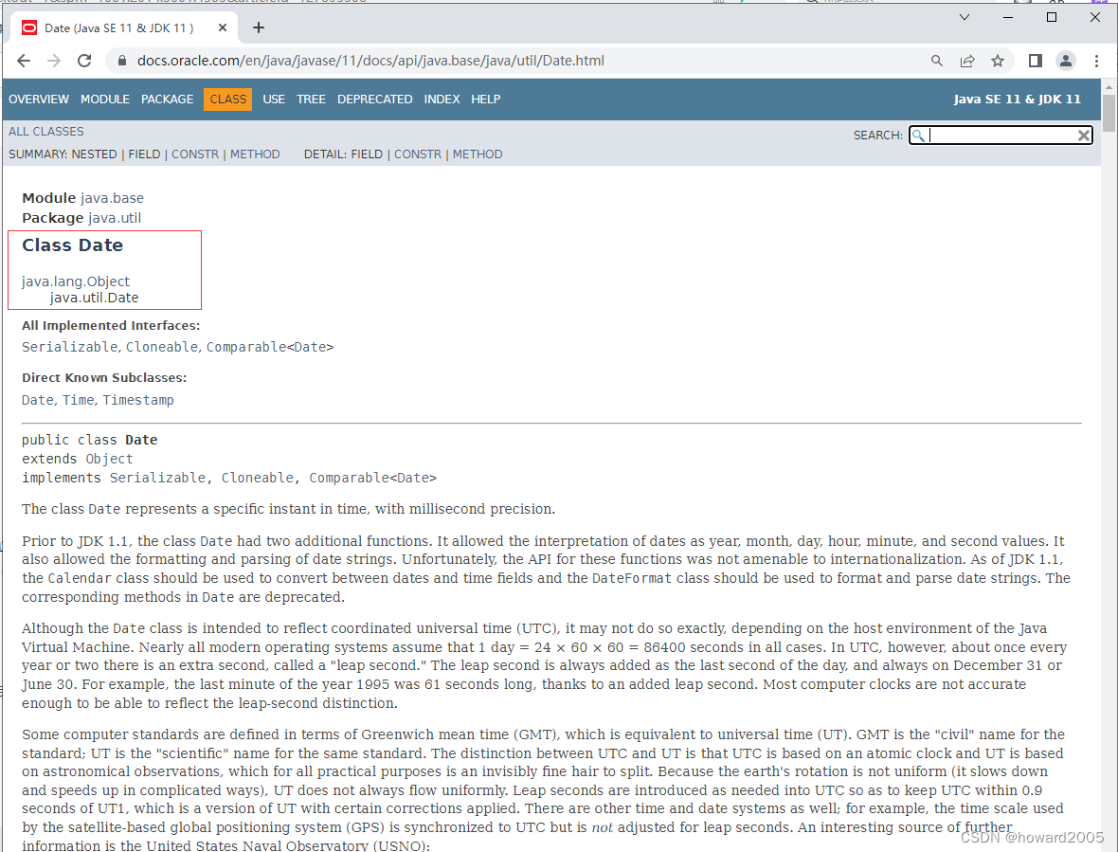Click the scrollbar up arrow
The image size is (1118, 852).
pyautogui.click(x=1109, y=86)
